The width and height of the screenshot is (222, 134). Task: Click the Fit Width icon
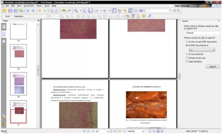[x=91, y=11]
